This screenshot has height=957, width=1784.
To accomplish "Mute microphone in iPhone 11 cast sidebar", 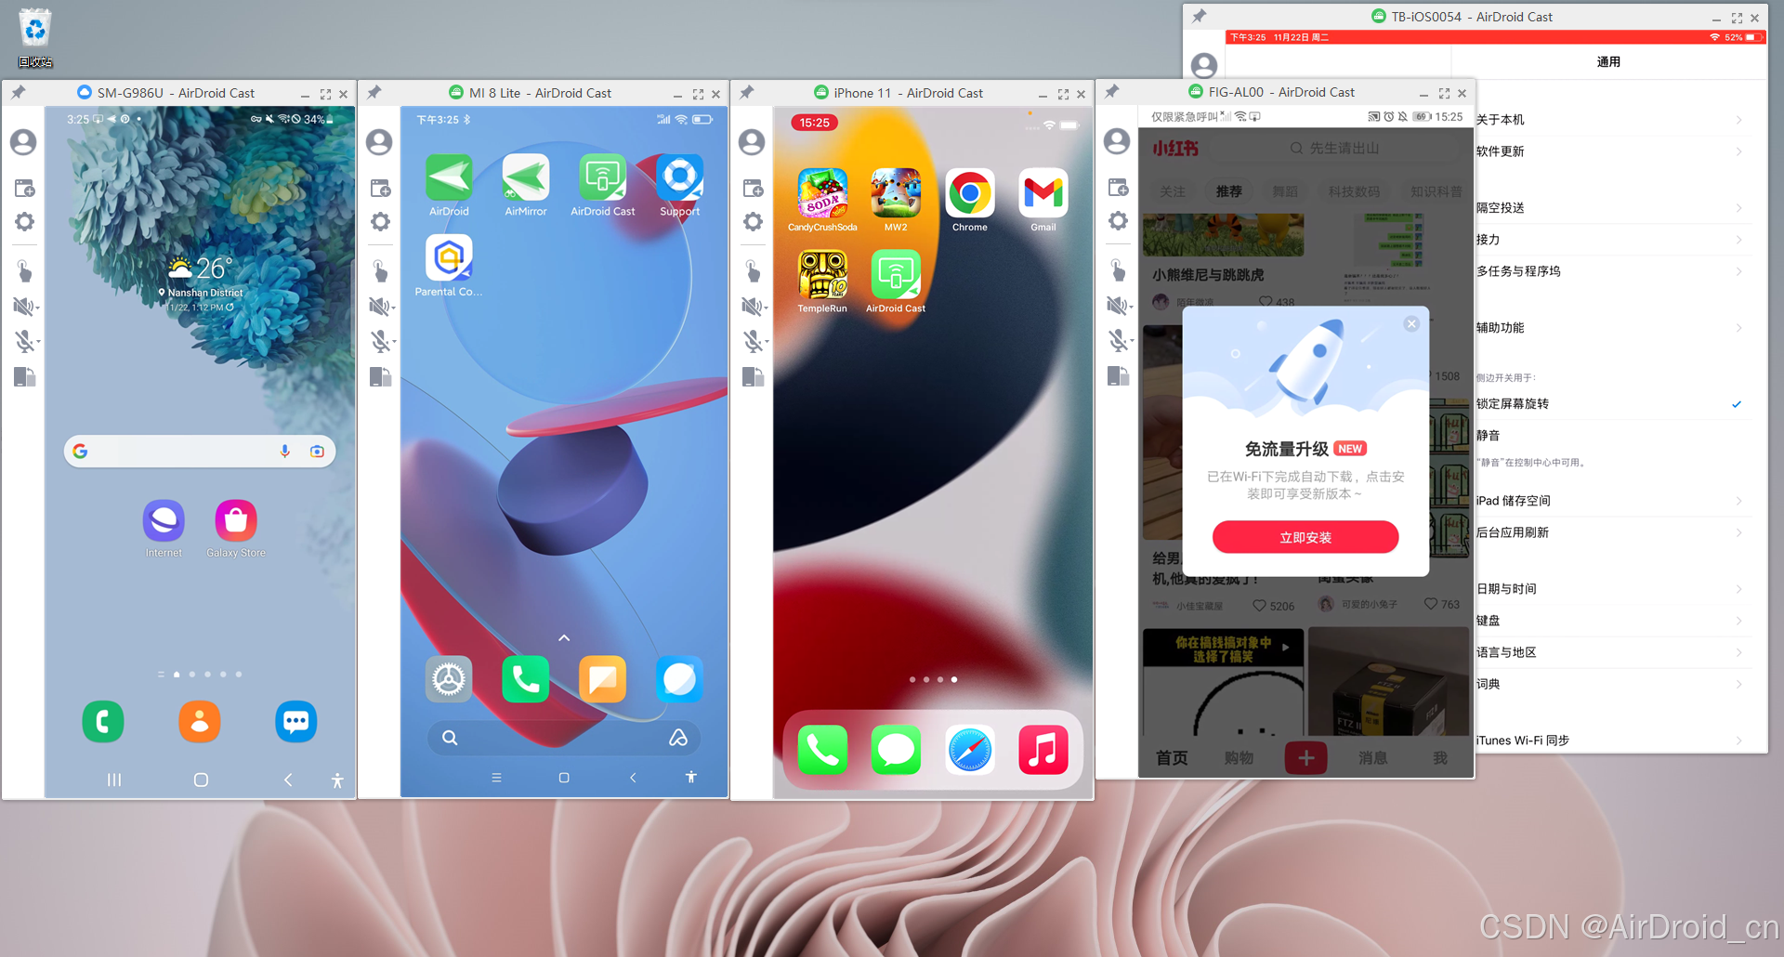I will [x=754, y=342].
